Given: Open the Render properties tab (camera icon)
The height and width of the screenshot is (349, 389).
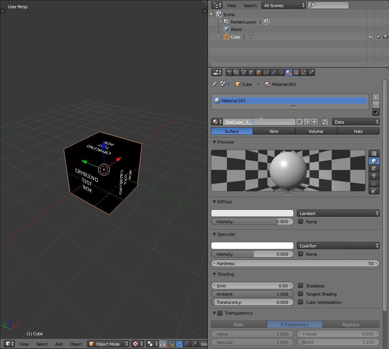Looking at the screenshot, I should click(229, 72).
